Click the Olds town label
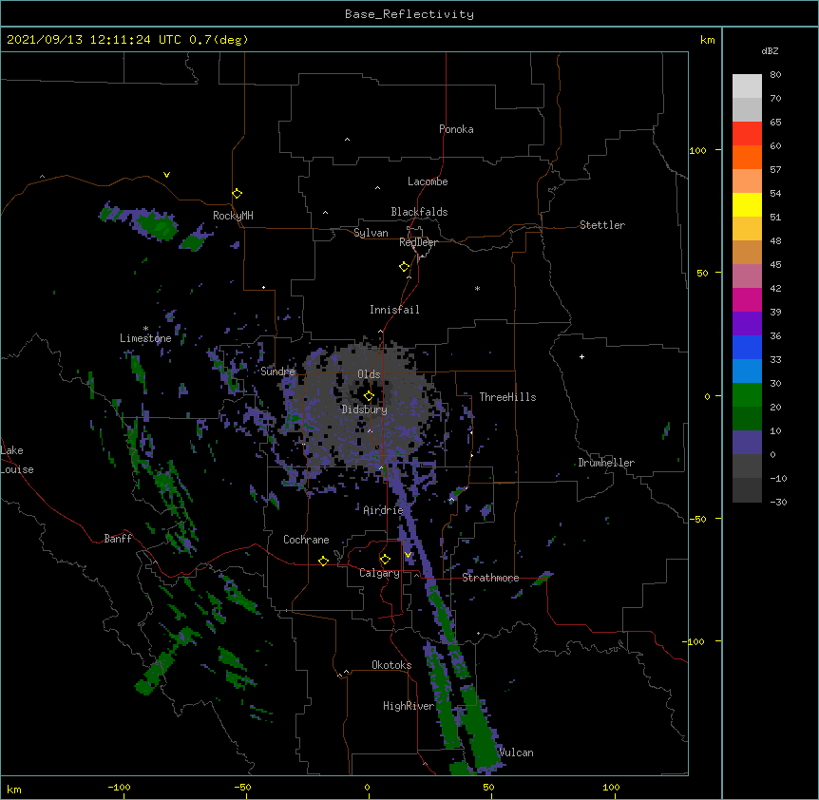The width and height of the screenshot is (819, 800). click(369, 374)
